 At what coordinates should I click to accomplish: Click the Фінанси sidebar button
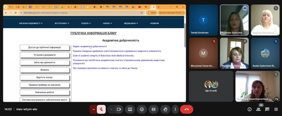pyautogui.click(x=44, y=70)
